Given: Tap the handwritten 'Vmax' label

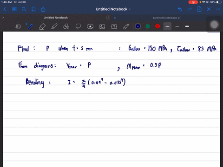Looking at the screenshot, I should tap(72, 66).
